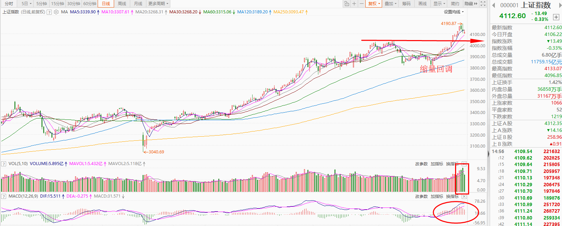Click the help question mark beside 上证指数 title
The image size is (562, 226).
49,12
